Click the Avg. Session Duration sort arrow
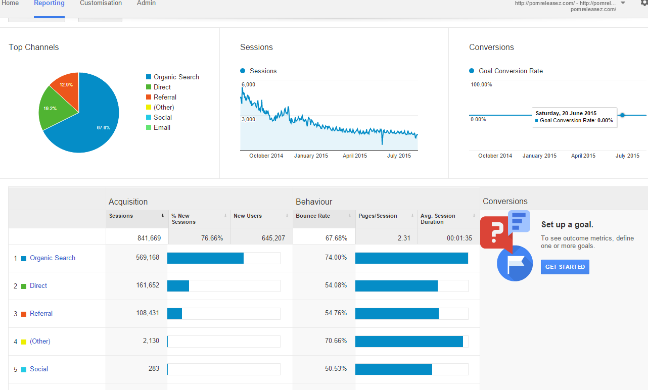 tap(474, 216)
